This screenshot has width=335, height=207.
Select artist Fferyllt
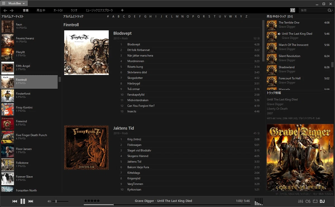pos(29,54)
